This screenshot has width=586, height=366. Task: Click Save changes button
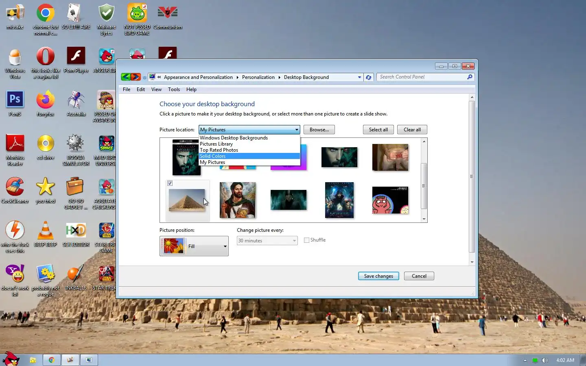pyautogui.click(x=378, y=276)
